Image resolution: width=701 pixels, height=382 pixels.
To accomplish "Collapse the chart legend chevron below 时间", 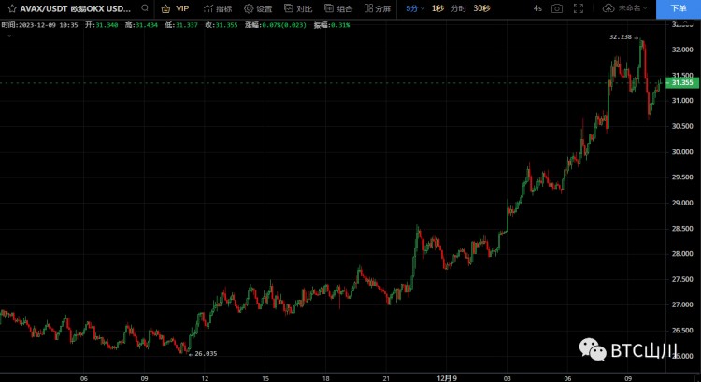I will (x=9, y=35).
